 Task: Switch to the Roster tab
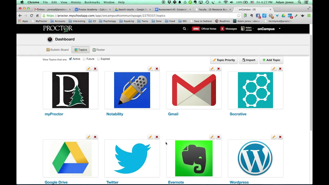pos(99,50)
